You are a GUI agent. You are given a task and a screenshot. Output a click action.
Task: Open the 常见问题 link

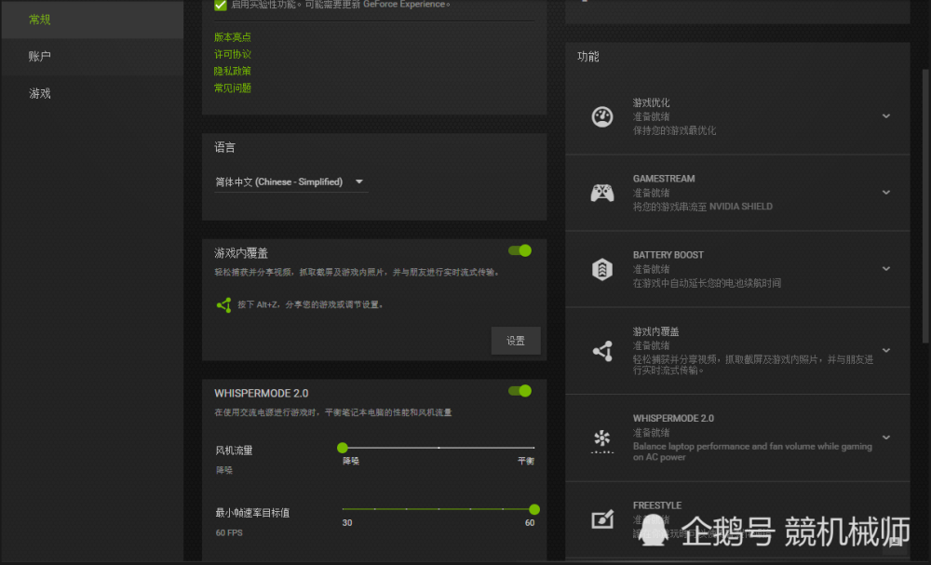tap(232, 87)
